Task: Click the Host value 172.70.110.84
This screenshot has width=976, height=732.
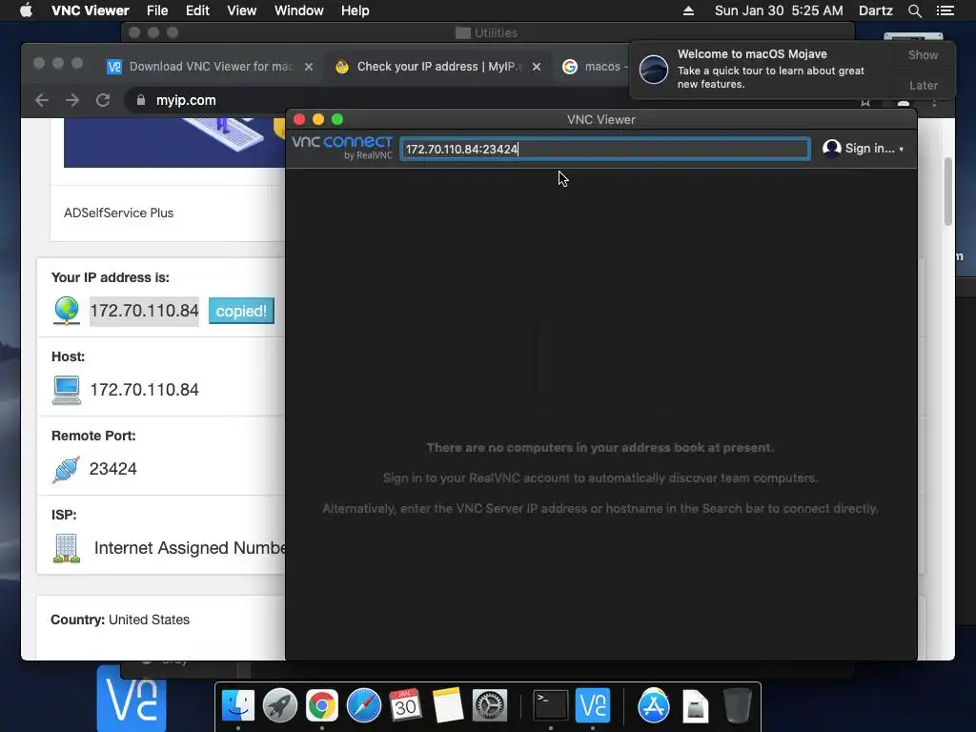Action: click(145, 390)
